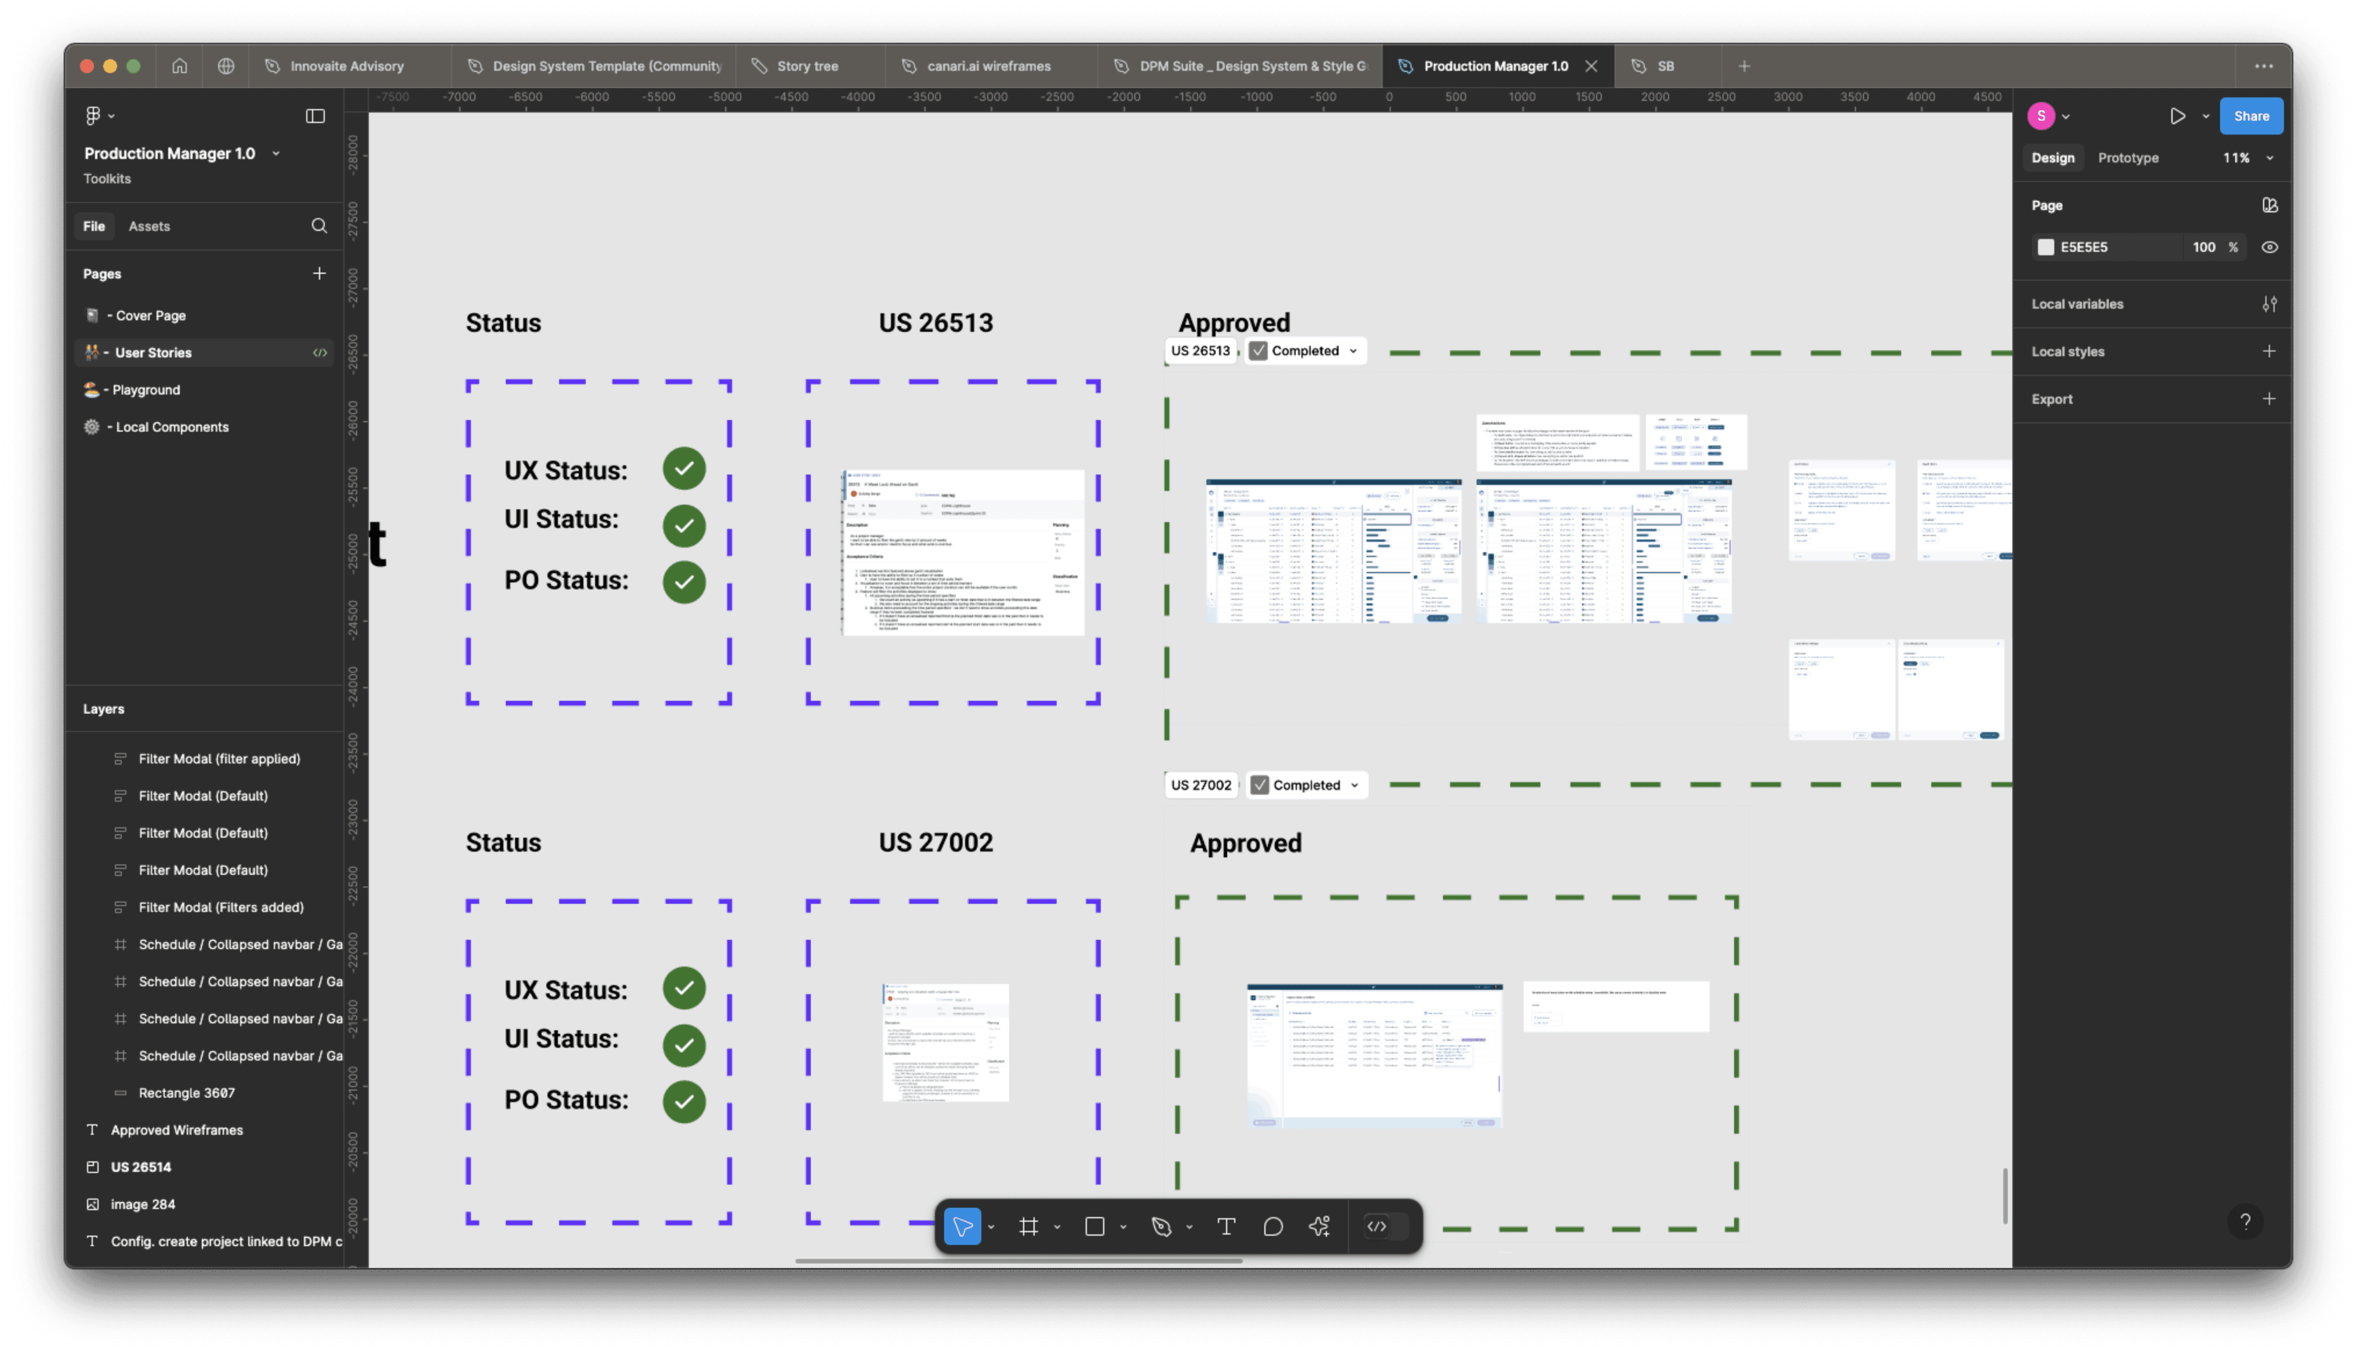2357x1354 pixels.
Task: Switch to the File tab
Action: tap(94, 226)
